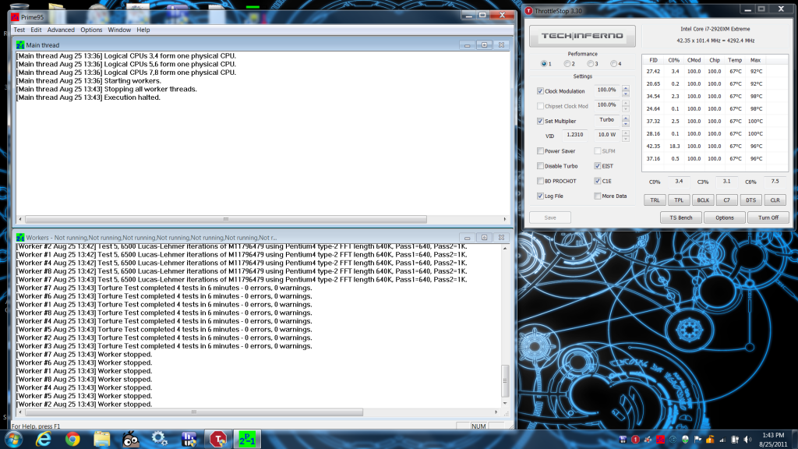Image resolution: width=798 pixels, height=449 pixels.
Task: Toggle the EIST checkbox
Action: click(x=598, y=166)
